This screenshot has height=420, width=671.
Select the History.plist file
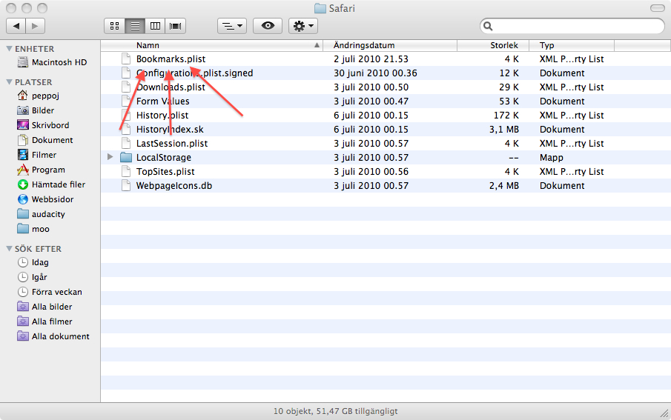click(162, 116)
